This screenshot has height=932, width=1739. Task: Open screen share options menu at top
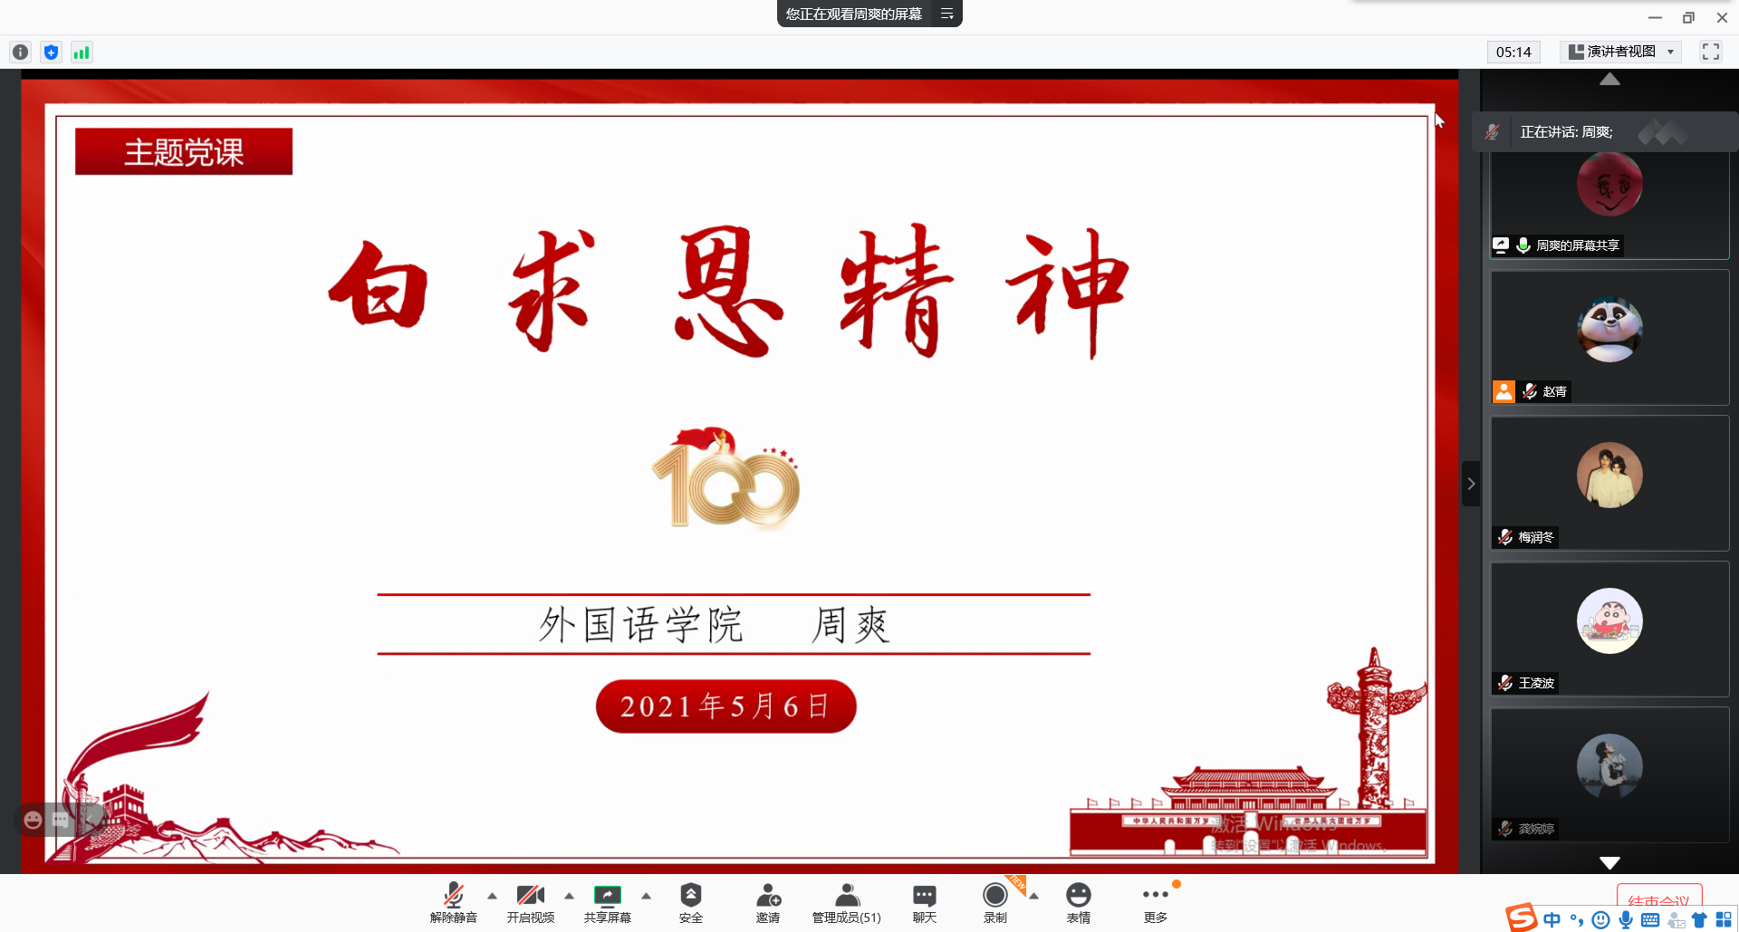(x=946, y=14)
